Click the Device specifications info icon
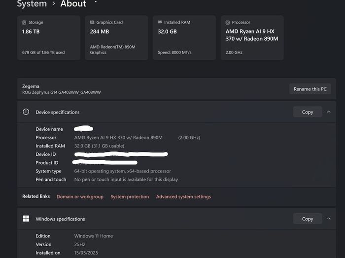345x258 pixels. click(x=26, y=112)
